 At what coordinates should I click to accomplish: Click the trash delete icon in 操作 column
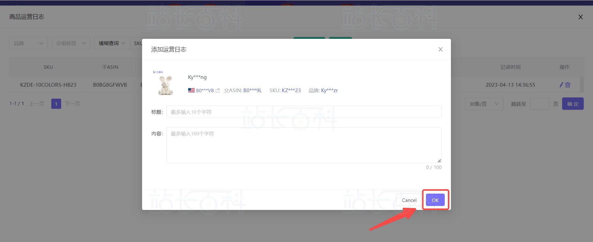(568, 85)
